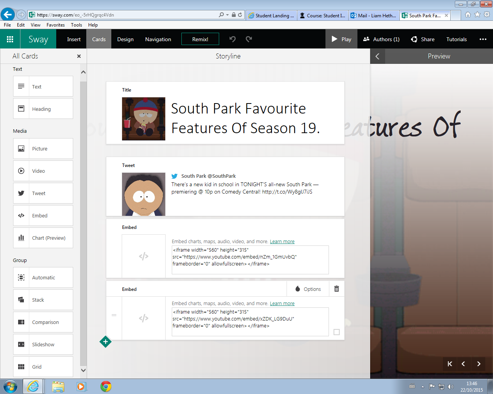Select the Title card picture thumbnail

pyautogui.click(x=144, y=119)
